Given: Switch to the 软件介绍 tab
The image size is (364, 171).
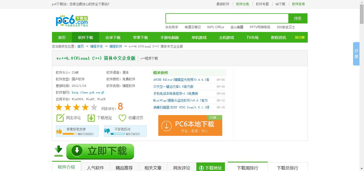Looking at the screenshot, I should point(66,166).
